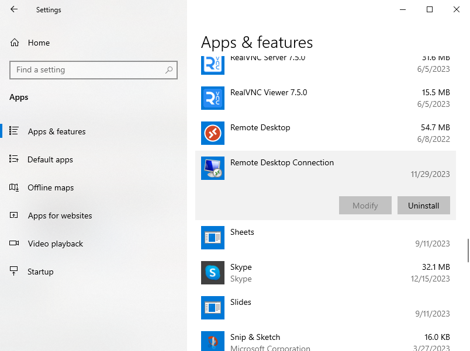Click the app list vertical scrollbar
The width and height of the screenshot is (470, 351).
tap(468, 251)
